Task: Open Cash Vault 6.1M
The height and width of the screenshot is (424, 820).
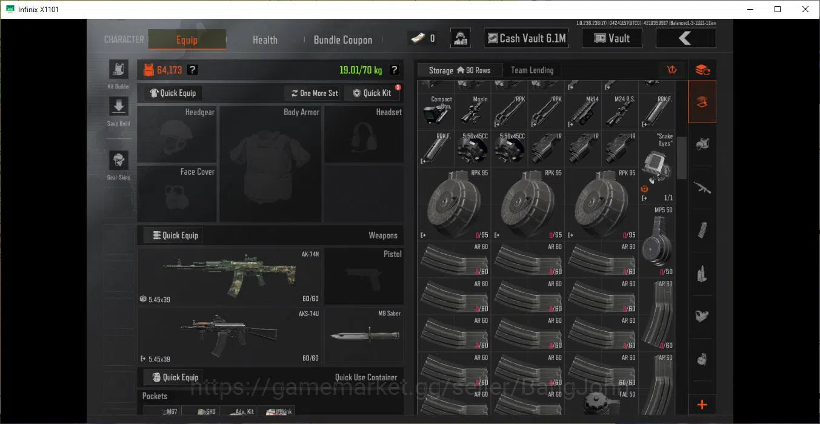Action: pos(527,38)
